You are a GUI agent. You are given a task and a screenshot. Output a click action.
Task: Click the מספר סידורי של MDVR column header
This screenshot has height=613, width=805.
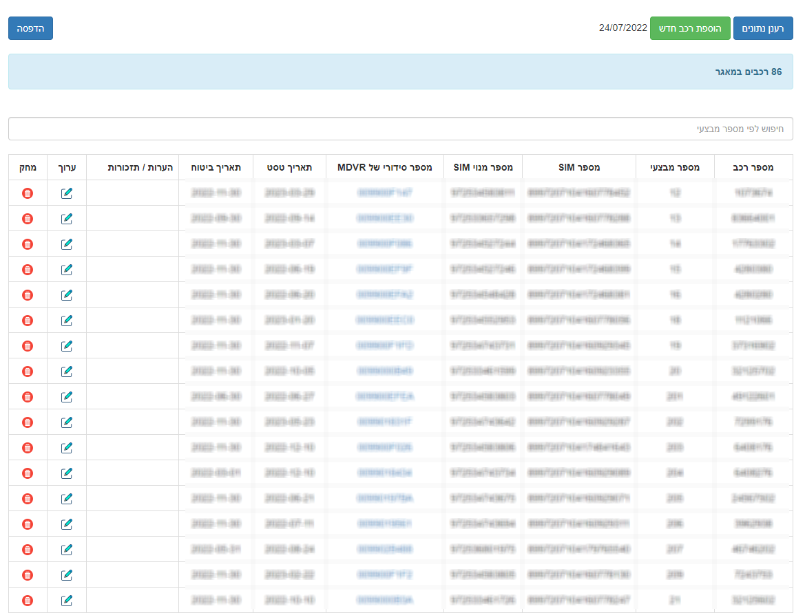(384, 167)
